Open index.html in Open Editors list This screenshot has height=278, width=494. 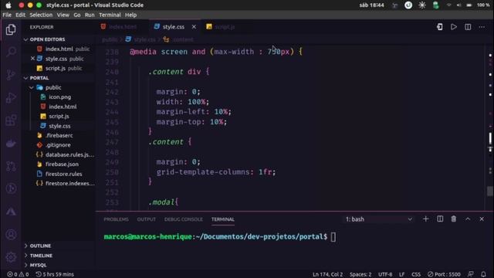tap(59, 49)
